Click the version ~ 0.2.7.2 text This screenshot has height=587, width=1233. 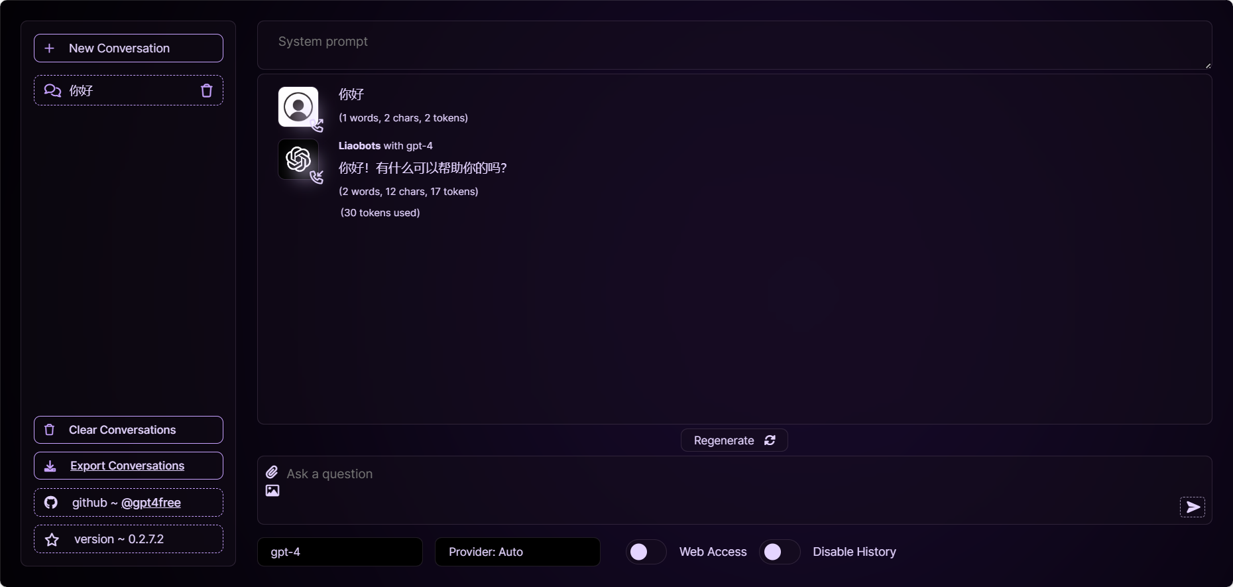pos(119,539)
